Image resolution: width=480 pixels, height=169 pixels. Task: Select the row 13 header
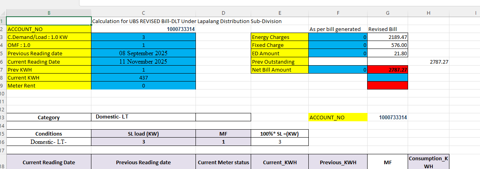coord(2,117)
